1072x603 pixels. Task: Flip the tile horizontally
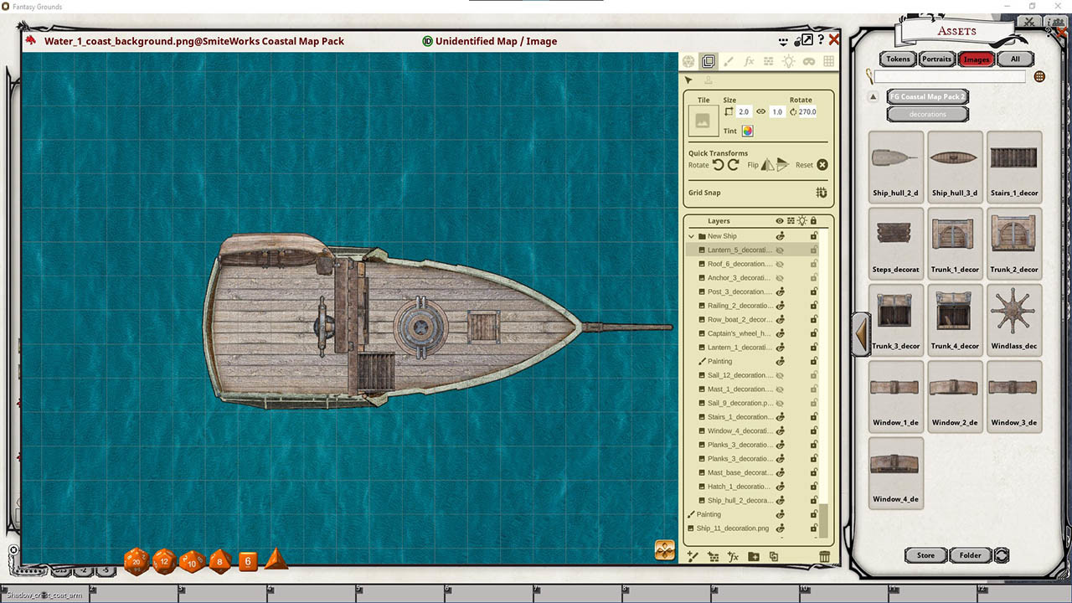[x=767, y=165]
